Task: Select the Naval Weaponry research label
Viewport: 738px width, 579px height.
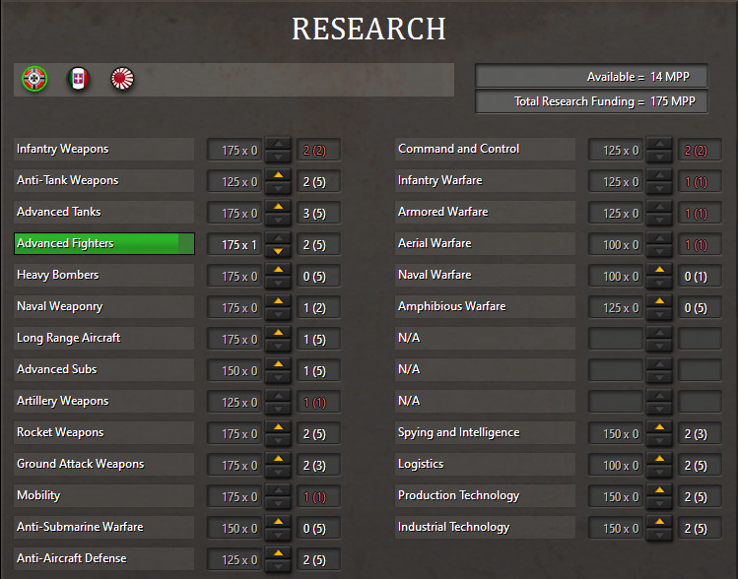Action: (104, 306)
